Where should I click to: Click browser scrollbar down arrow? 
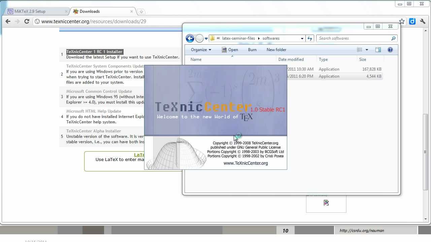tap(426, 219)
